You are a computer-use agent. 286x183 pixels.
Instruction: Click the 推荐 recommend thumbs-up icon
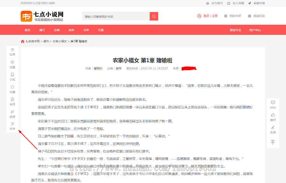pyautogui.click(x=273, y=117)
